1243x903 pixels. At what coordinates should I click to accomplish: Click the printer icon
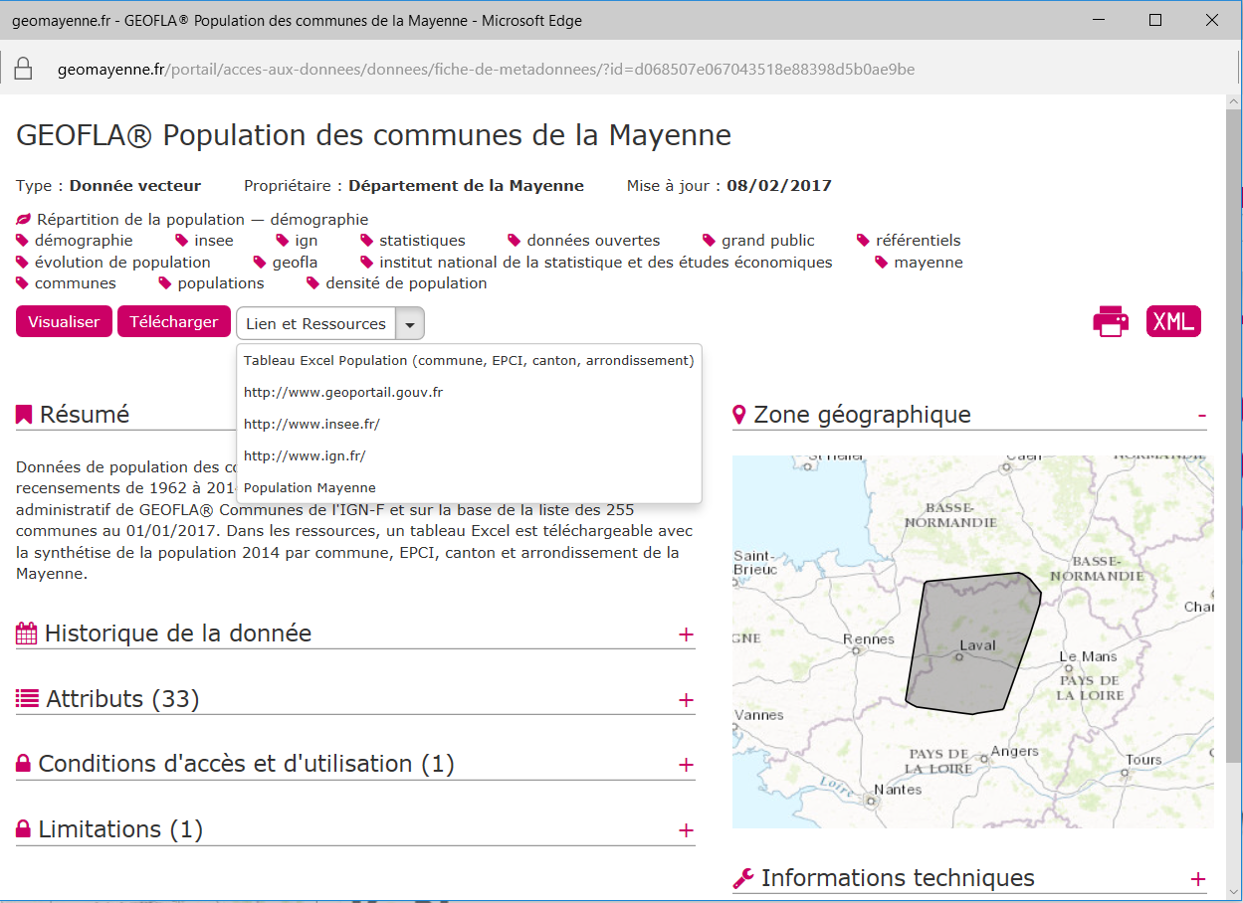pos(1111,321)
